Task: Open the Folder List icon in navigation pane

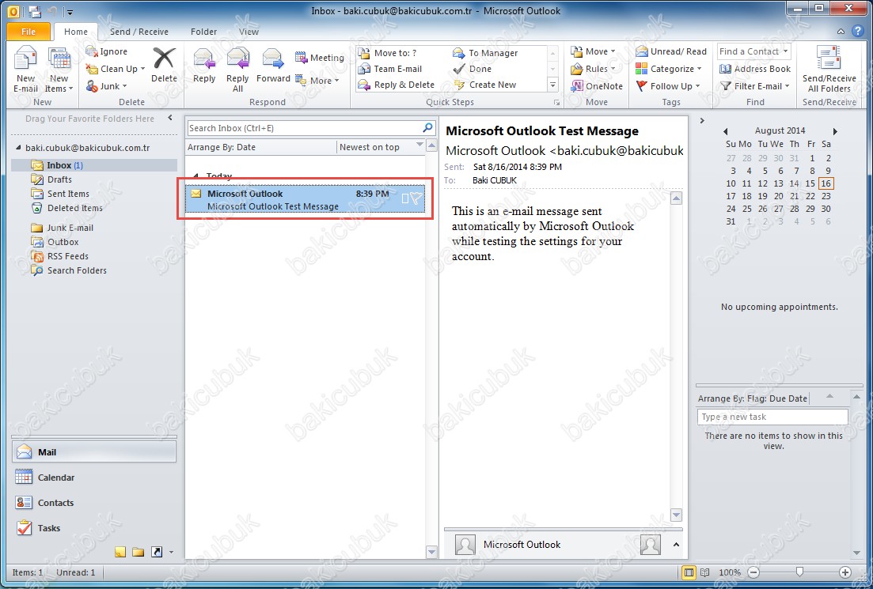Action: click(x=138, y=553)
